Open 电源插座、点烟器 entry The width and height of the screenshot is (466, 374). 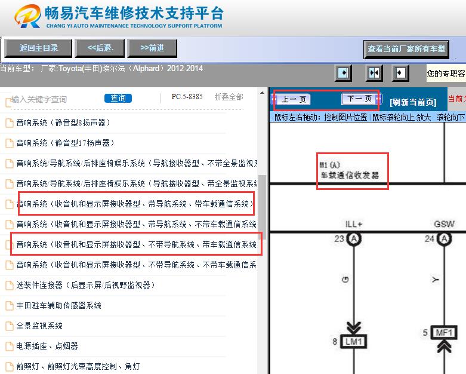tap(47, 346)
